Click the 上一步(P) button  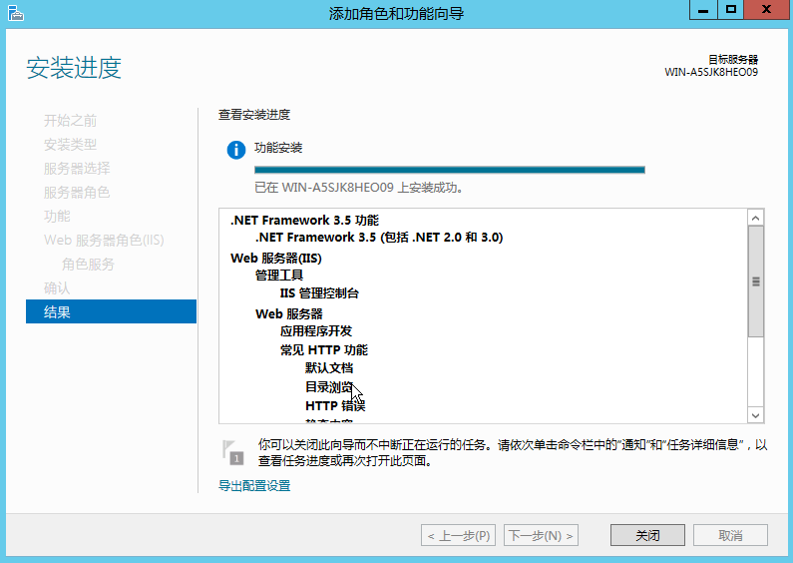pos(458,535)
